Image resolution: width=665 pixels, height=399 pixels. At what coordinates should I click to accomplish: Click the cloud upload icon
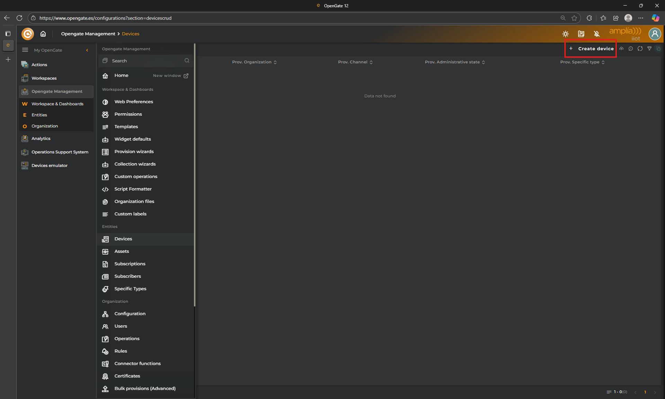621,49
